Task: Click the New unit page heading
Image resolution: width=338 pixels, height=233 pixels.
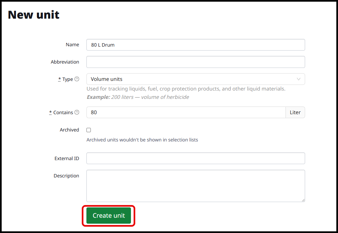Action: point(34,15)
